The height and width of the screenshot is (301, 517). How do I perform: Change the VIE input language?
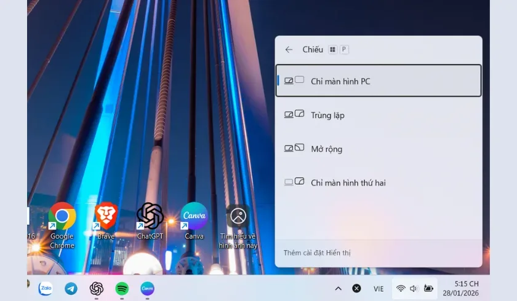pyautogui.click(x=379, y=289)
